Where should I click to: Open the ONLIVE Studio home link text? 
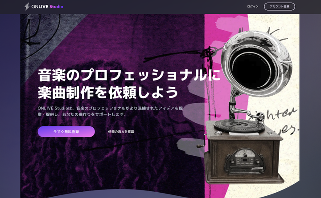tap(47, 7)
